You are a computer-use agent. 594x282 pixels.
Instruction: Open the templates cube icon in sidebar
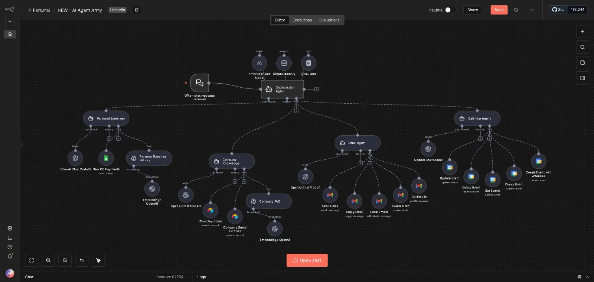point(10,228)
